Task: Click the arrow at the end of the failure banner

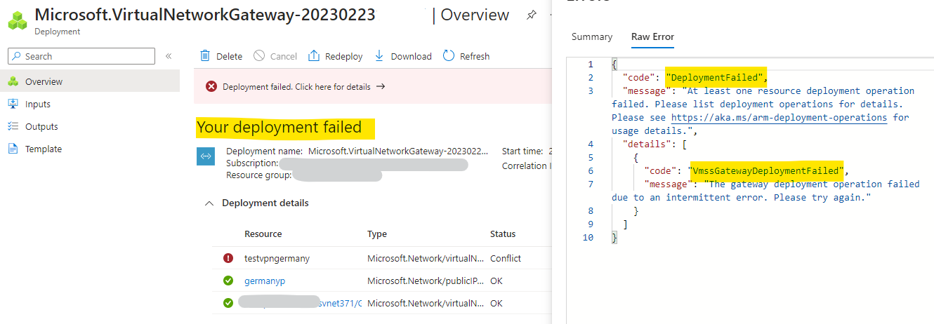Action: click(381, 87)
